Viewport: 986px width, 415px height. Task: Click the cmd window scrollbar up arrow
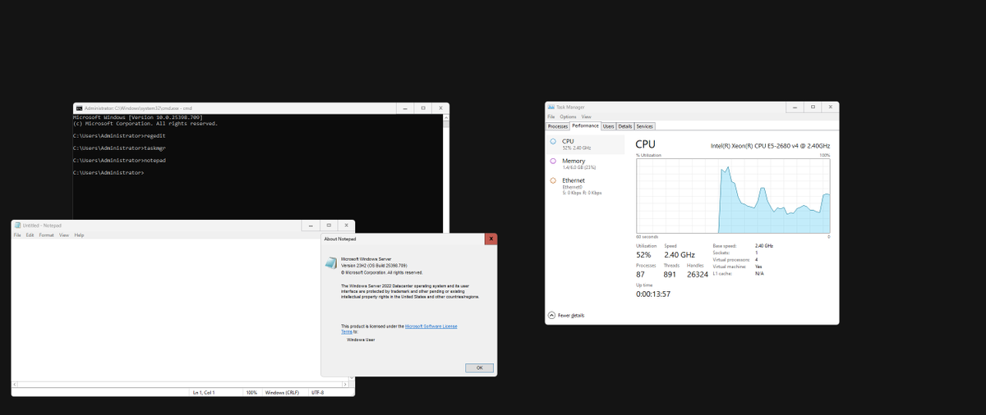click(x=447, y=117)
